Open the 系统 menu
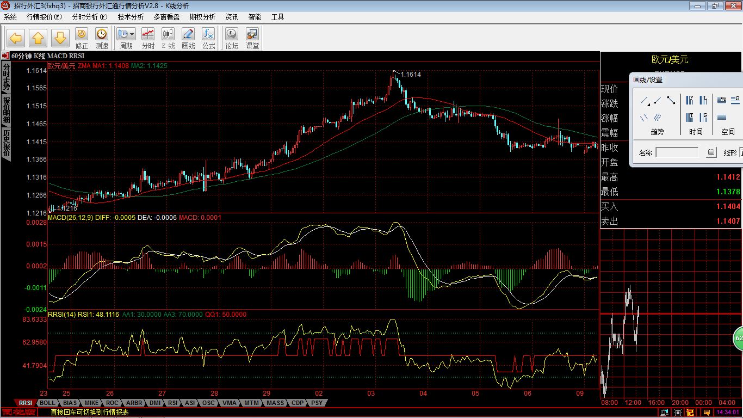This screenshot has width=743, height=418. (x=10, y=17)
